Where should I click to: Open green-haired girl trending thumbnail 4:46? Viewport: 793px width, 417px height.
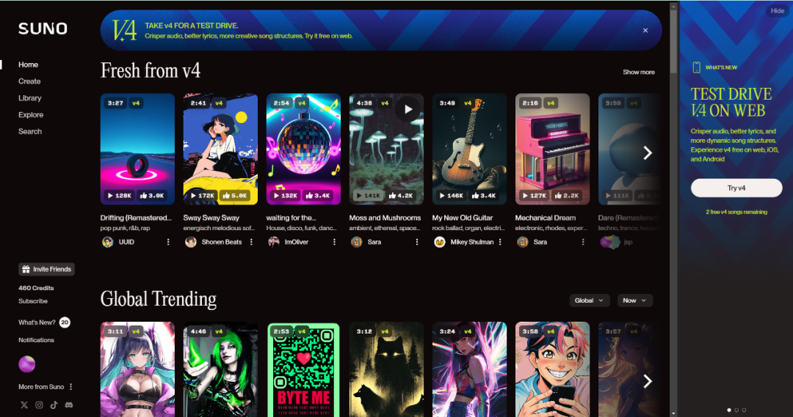(x=220, y=369)
